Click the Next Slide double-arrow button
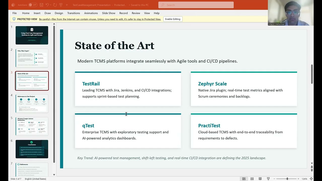Screen dimensions: 322x181 pyautogui.click(x=312, y=170)
